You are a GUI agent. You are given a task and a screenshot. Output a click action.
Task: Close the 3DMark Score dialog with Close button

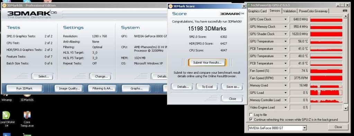click(x=232, y=99)
